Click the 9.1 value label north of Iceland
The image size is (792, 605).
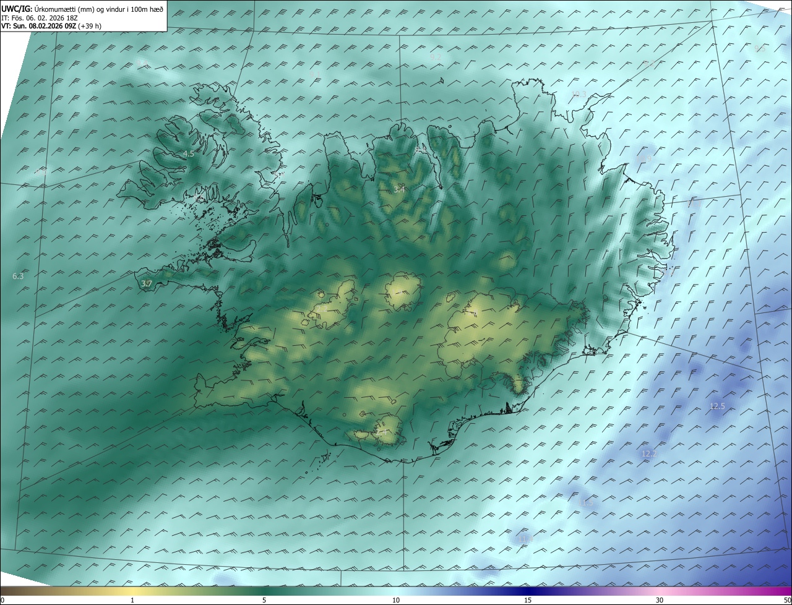[x=315, y=75]
